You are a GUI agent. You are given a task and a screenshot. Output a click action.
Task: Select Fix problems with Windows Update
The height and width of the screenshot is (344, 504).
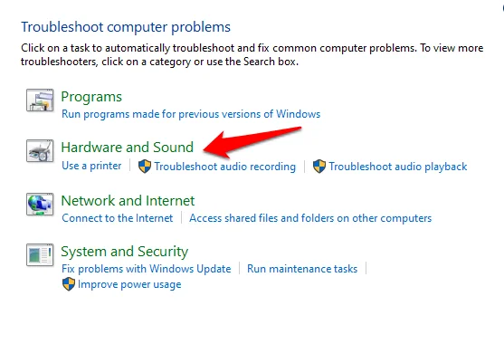coord(147,269)
